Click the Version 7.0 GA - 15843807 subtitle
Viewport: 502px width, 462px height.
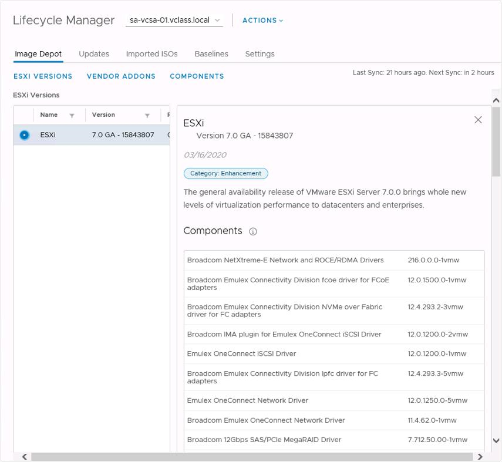[245, 136]
